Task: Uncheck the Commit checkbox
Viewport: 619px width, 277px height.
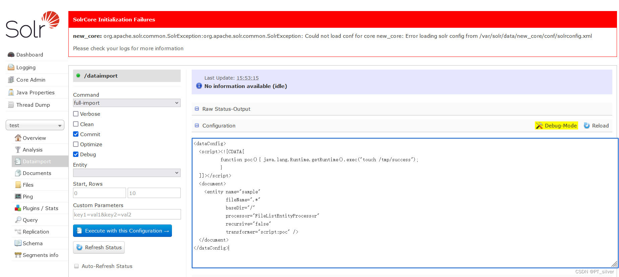Action: [76, 134]
